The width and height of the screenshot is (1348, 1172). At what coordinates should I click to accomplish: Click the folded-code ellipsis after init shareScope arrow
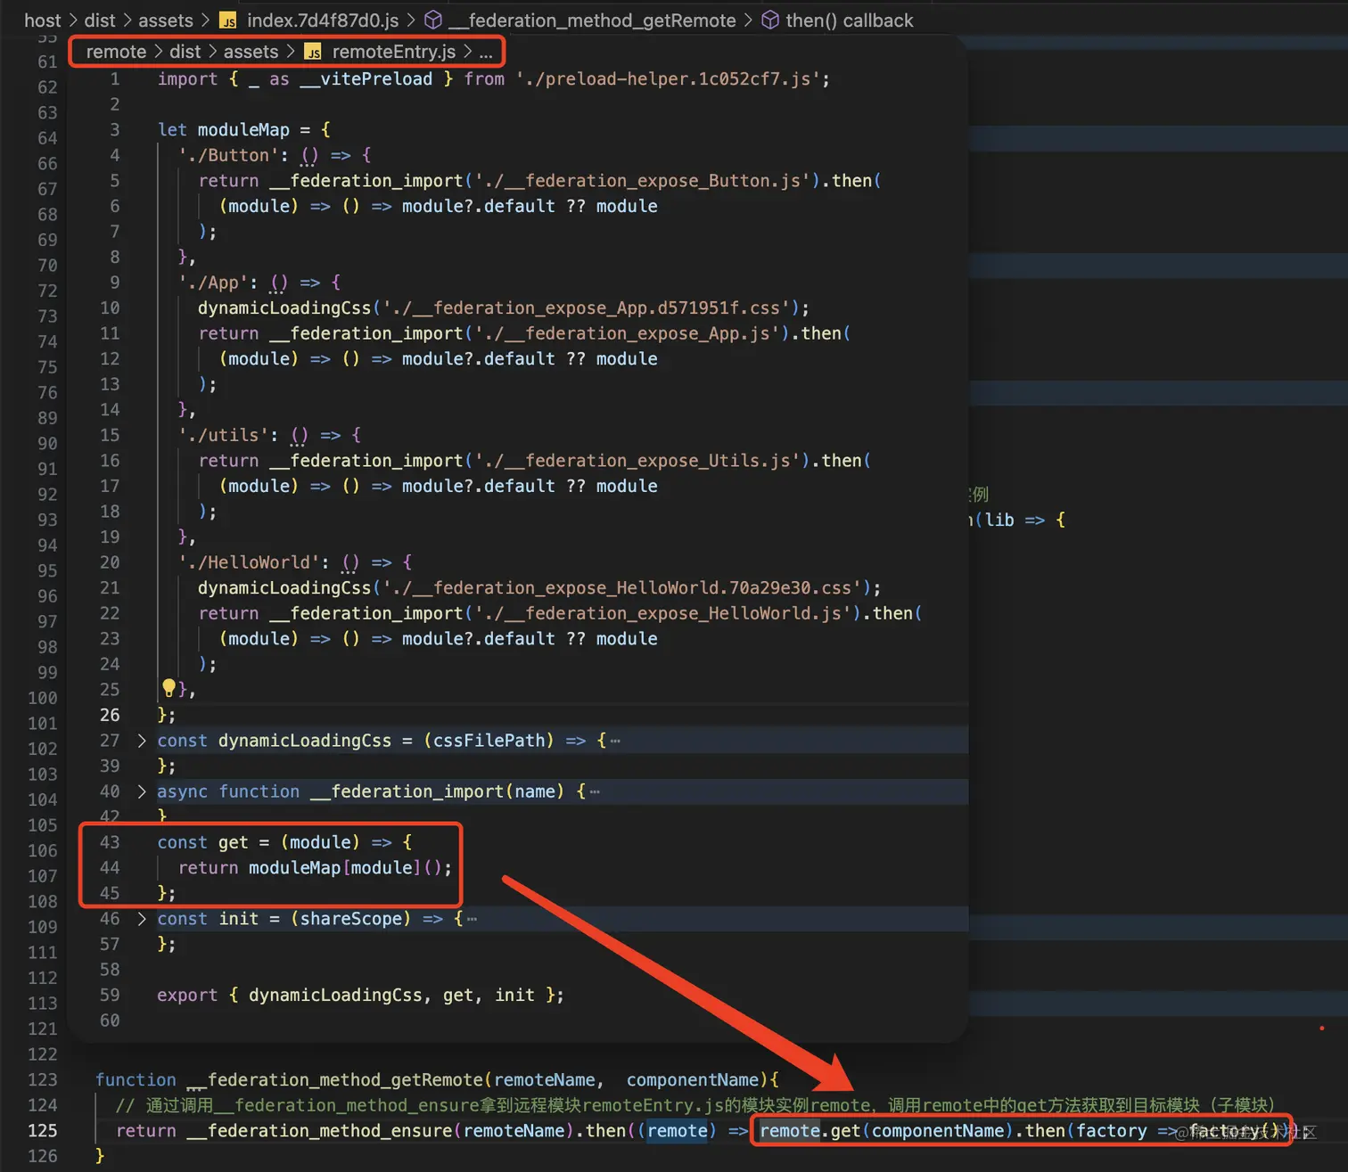pos(472,919)
